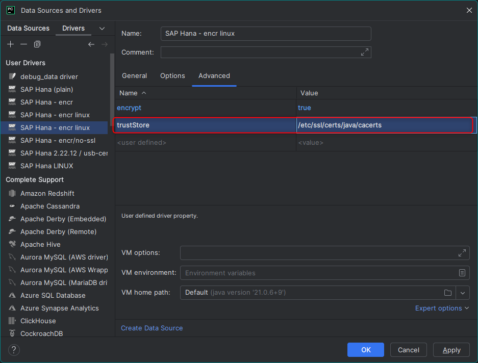Apply the driver changes
Screen dimensions: 478x363
click(x=451, y=350)
